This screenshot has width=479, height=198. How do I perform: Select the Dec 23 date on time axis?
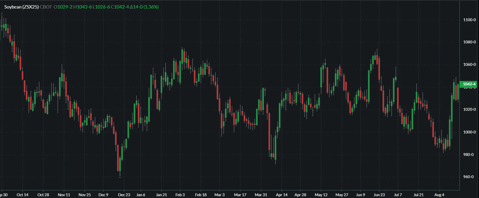click(x=124, y=195)
